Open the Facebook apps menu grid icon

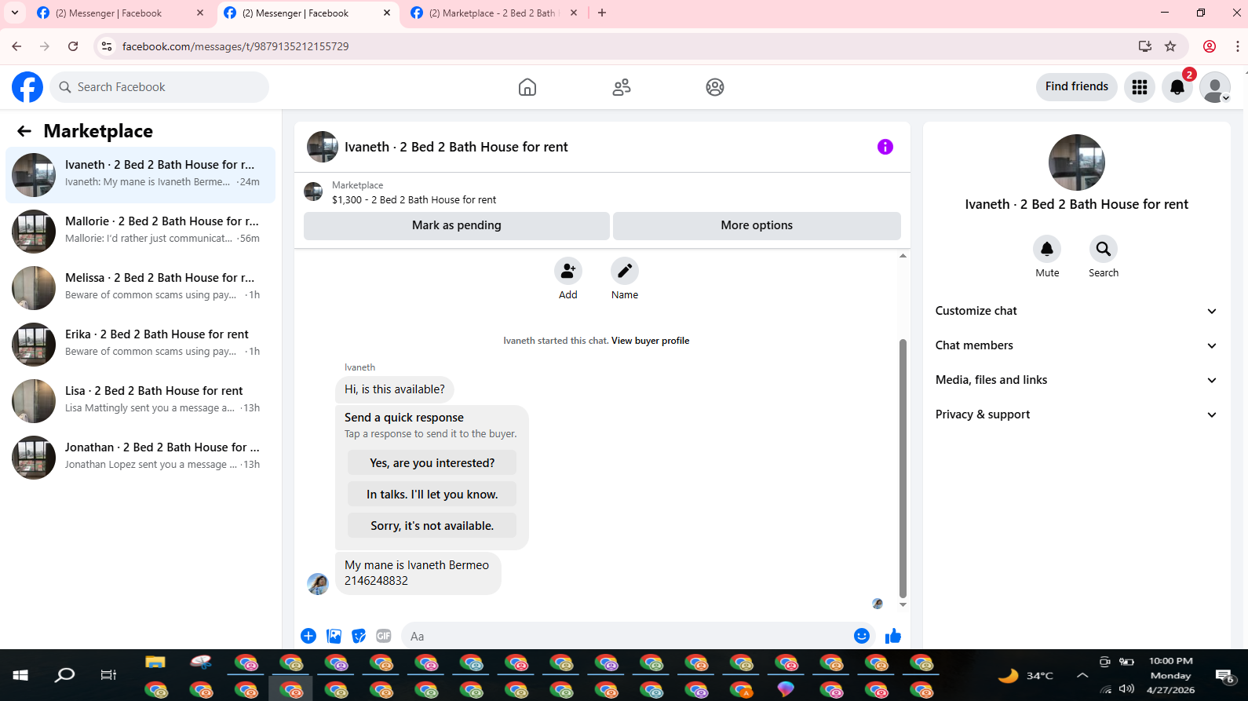point(1140,87)
